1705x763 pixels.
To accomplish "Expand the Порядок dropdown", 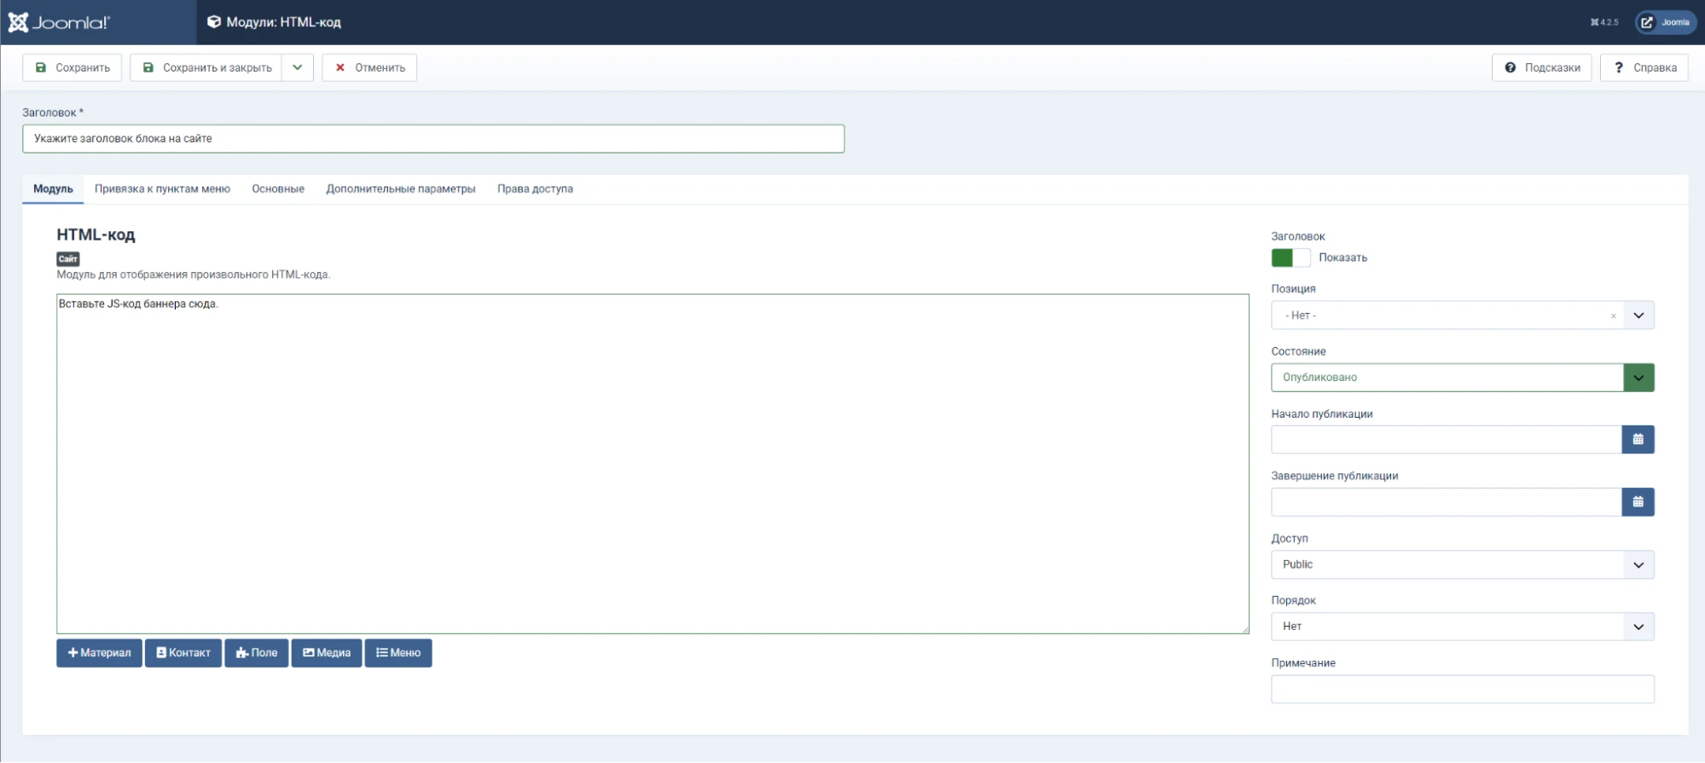I will [x=1462, y=627].
